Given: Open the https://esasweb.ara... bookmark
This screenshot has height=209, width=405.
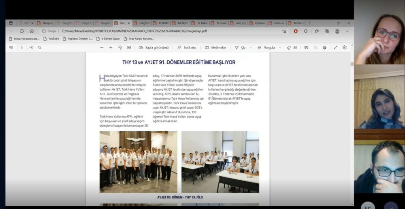Looking at the screenshot, I should 24,39.
